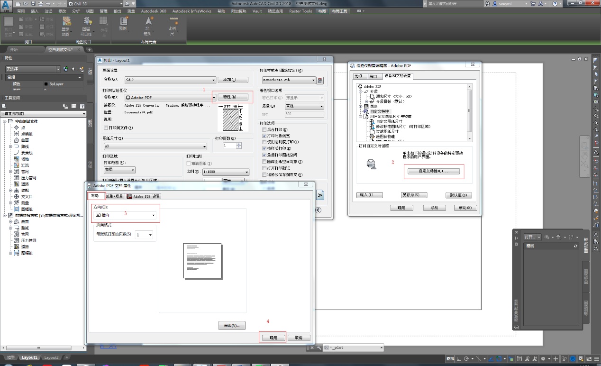Viewport: 601px width, 366px height.
Task: Open the 打印范围 dropdown showing 布局
Action: (119, 170)
